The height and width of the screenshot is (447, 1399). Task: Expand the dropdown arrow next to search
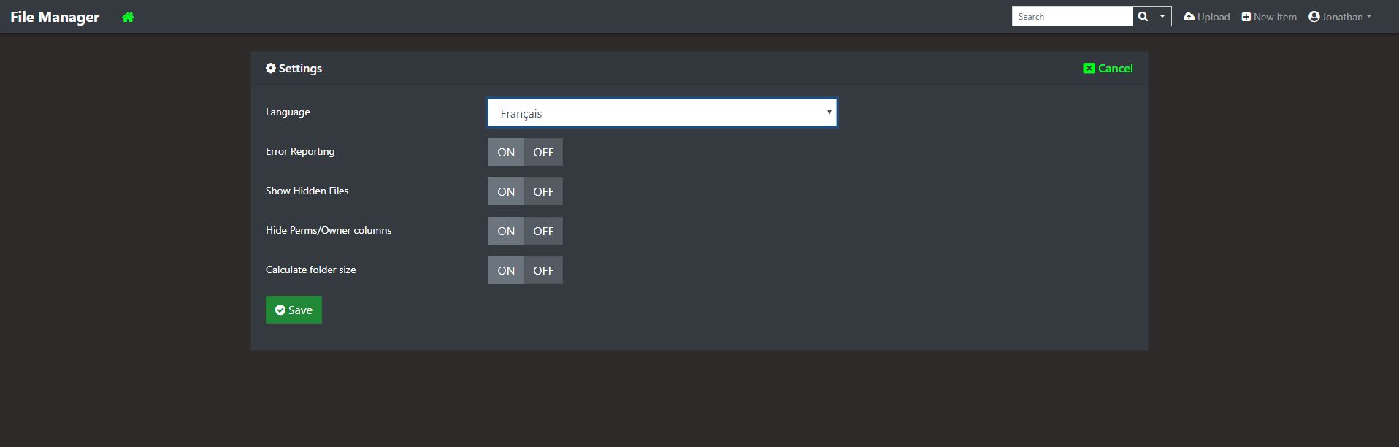1162,15
